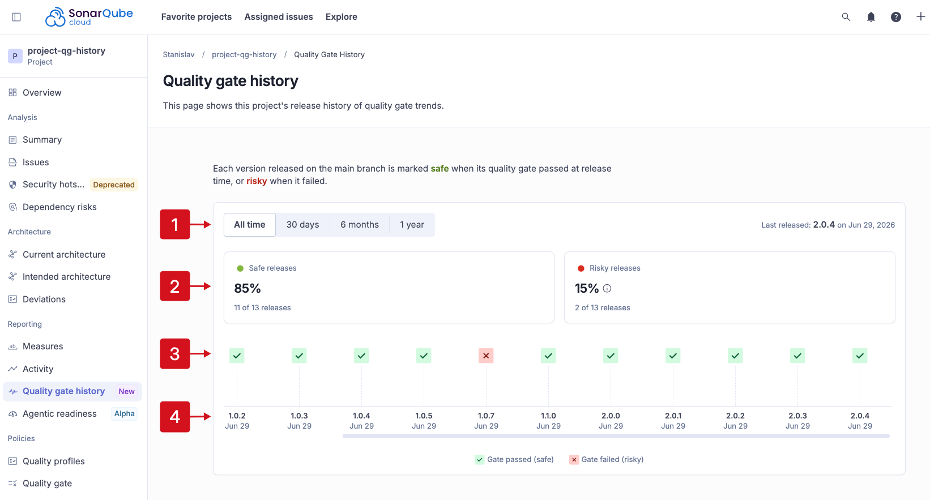Click the passed check icon for version 2.0.2
Viewport: 930px width, 500px height.
point(735,356)
